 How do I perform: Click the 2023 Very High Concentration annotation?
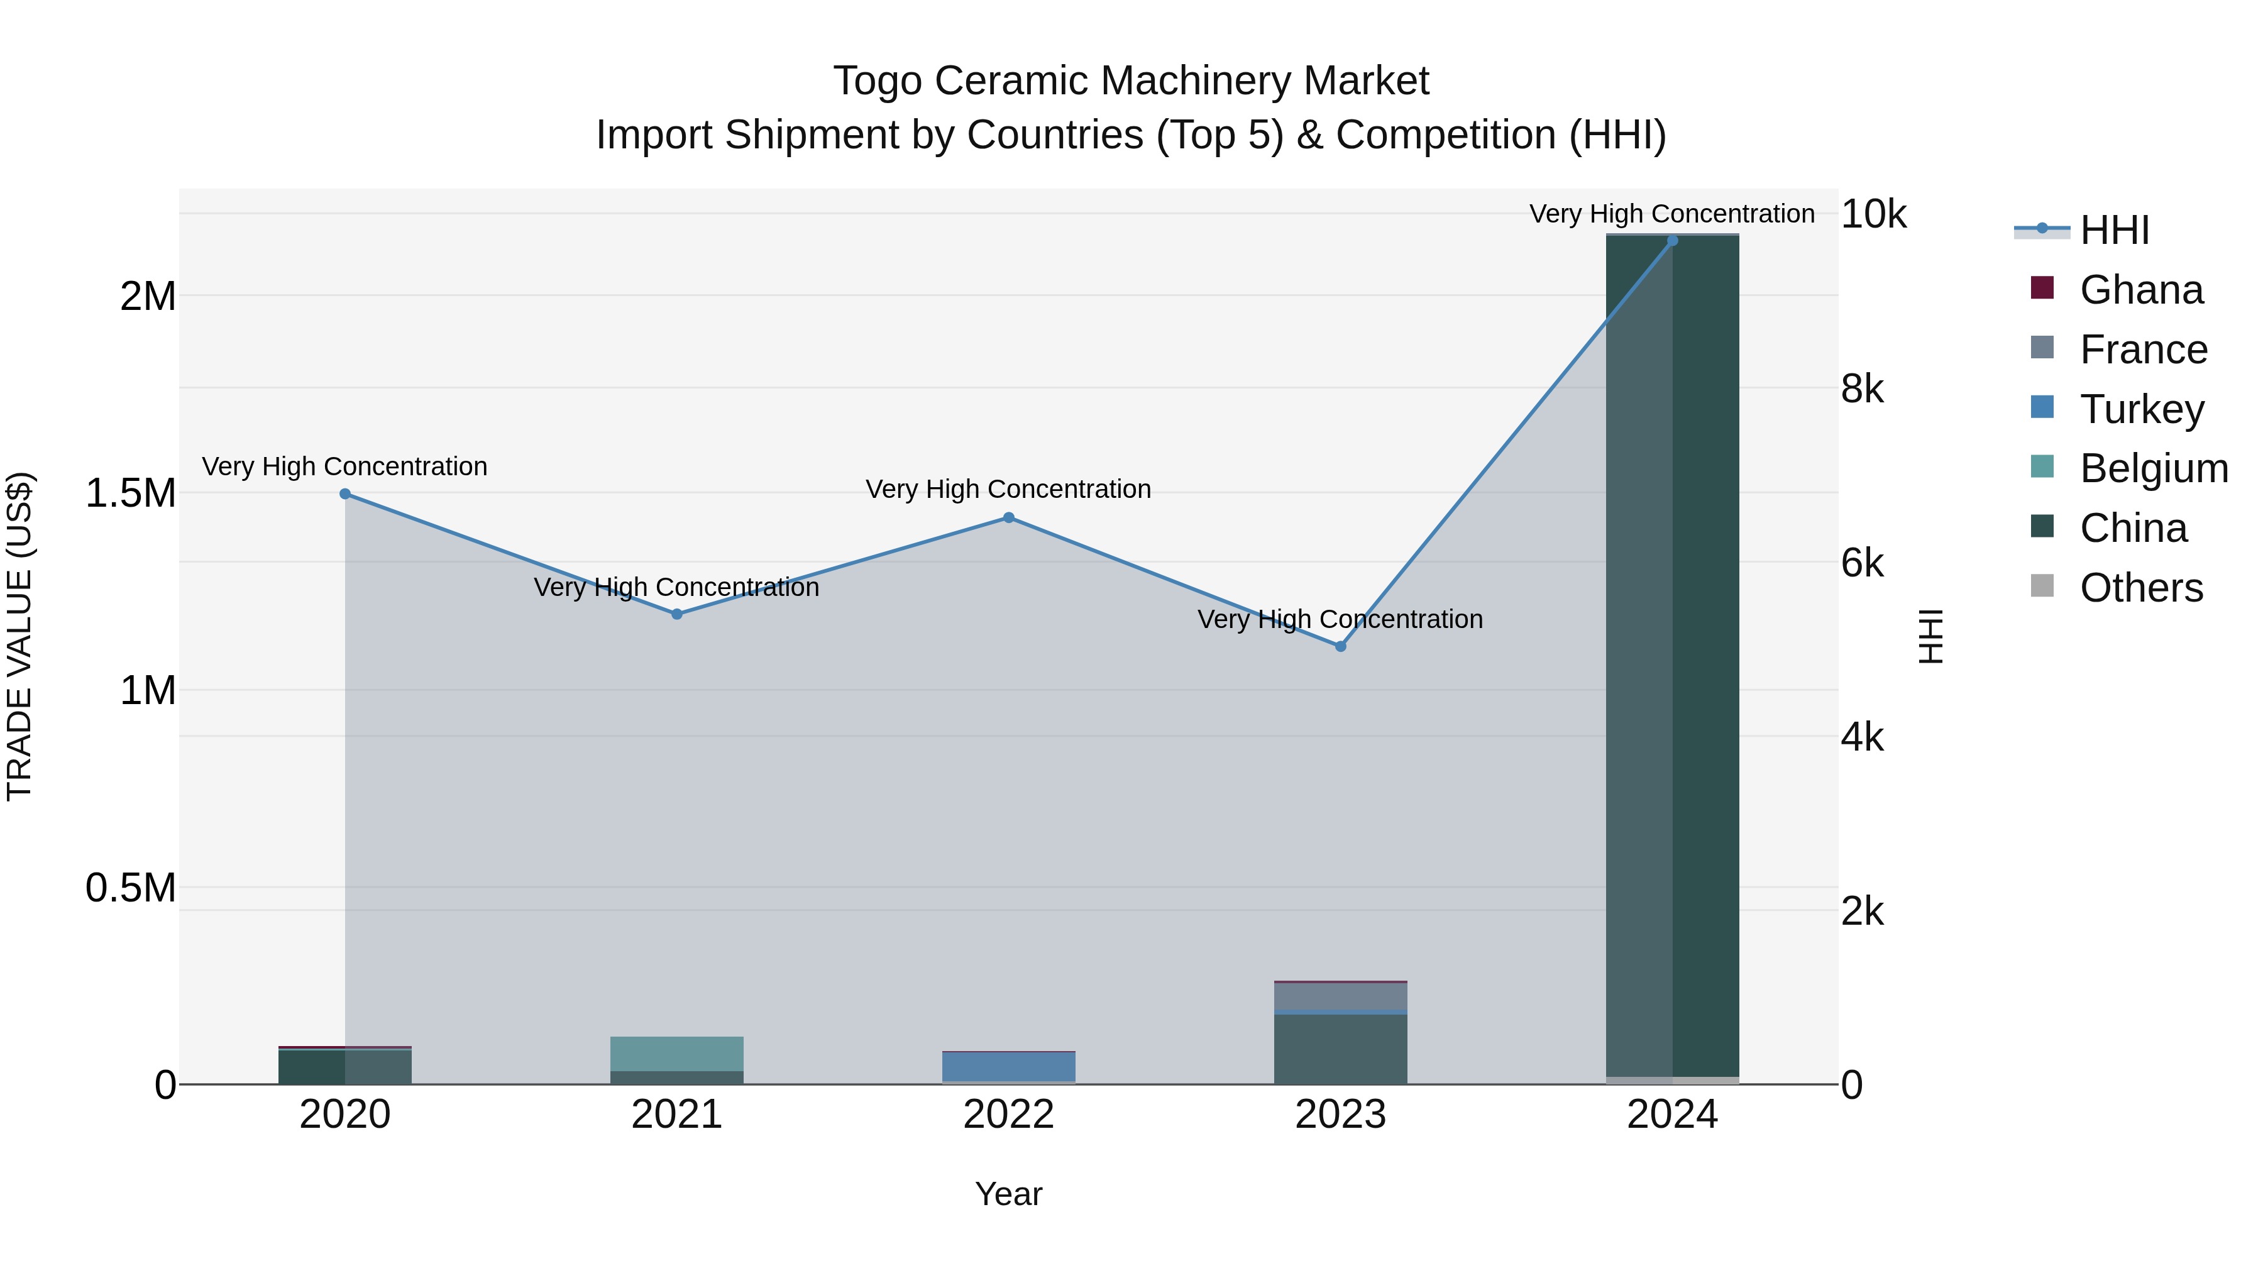pos(1341,619)
